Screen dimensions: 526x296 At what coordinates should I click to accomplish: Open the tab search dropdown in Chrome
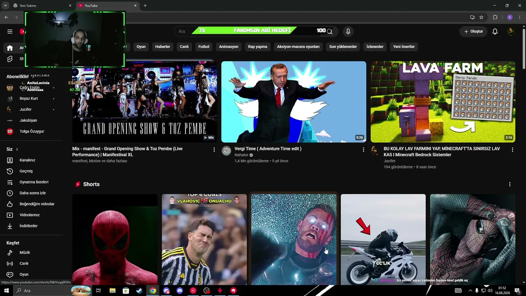(x=5, y=6)
